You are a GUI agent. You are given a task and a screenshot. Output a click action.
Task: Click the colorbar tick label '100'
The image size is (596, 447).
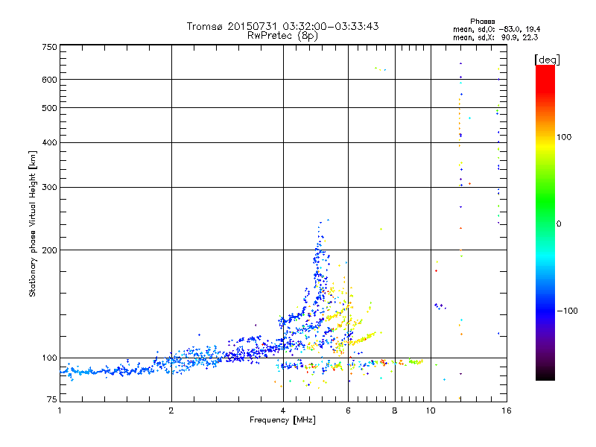pyautogui.click(x=564, y=137)
